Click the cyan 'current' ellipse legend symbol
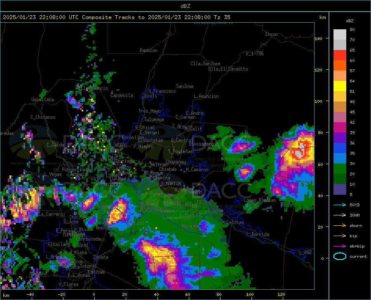Image resolution: width=371 pixels, height=300 pixels. (x=340, y=256)
